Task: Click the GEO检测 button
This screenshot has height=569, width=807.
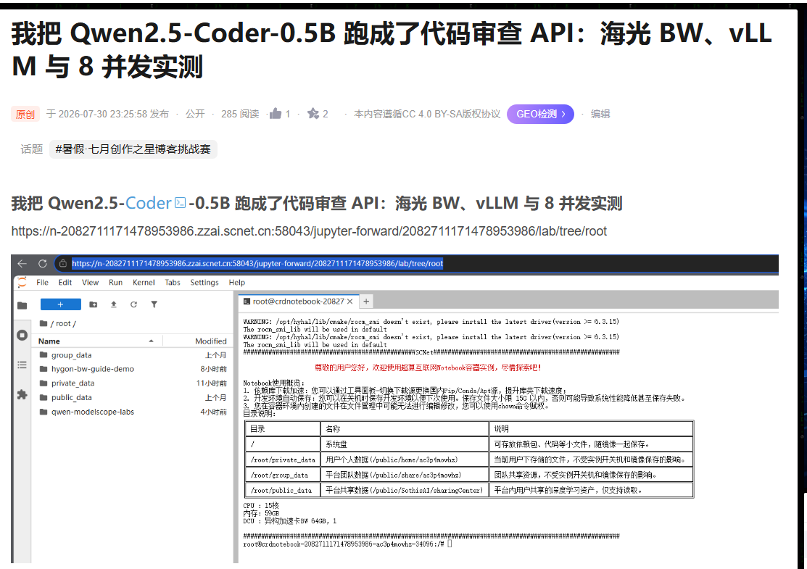Action: pos(540,115)
